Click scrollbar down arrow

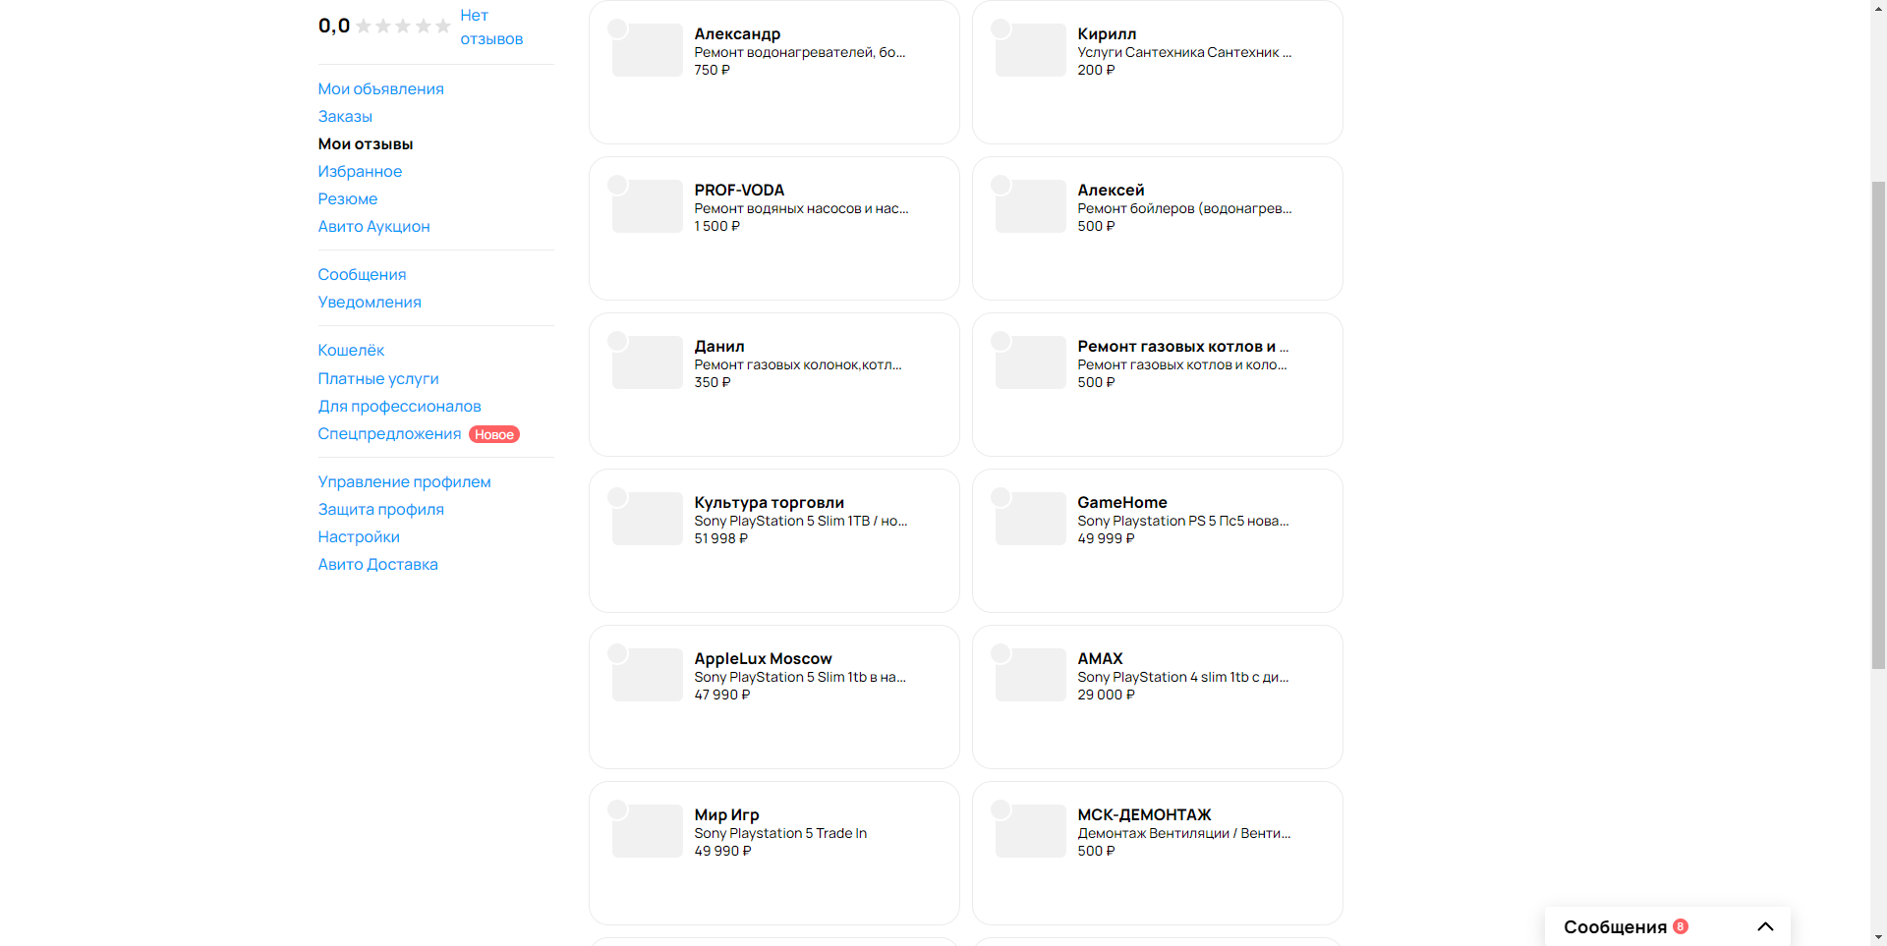click(1878, 937)
